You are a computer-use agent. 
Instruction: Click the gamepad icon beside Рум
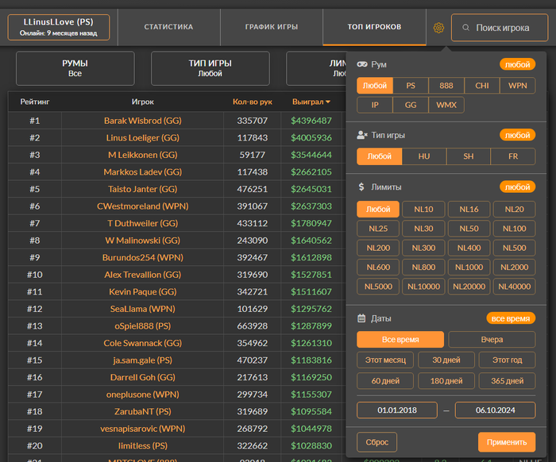point(361,64)
